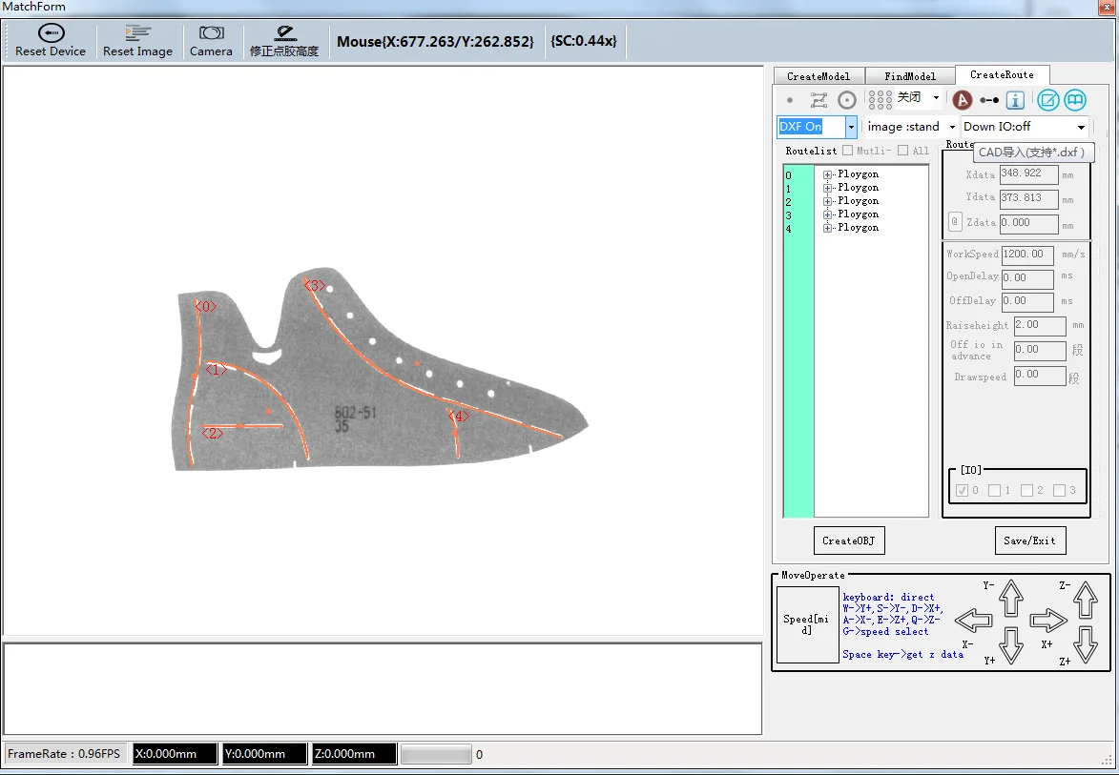Image resolution: width=1119 pixels, height=775 pixels.
Task: Open the DXF On dropdown
Action: coord(851,127)
